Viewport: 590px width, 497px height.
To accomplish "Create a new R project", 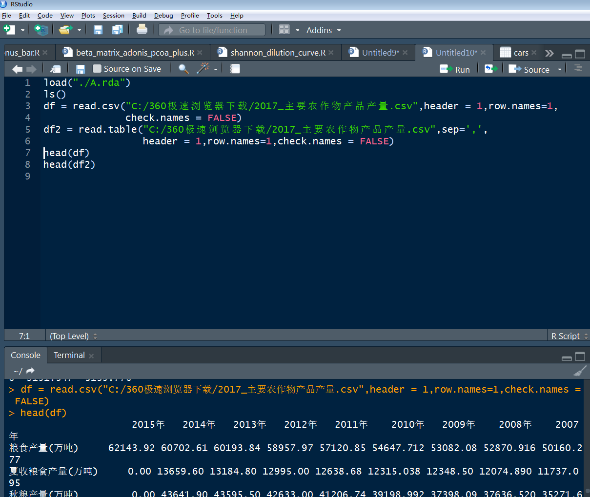I will tap(41, 30).
